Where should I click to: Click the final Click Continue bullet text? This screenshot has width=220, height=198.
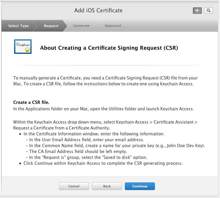(x=103, y=163)
